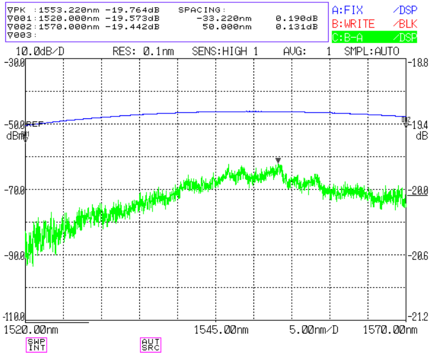Image resolution: width=434 pixels, height=358 pixels.
Task: Click the AVG: 1 averaging setting
Action: (x=307, y=51)
